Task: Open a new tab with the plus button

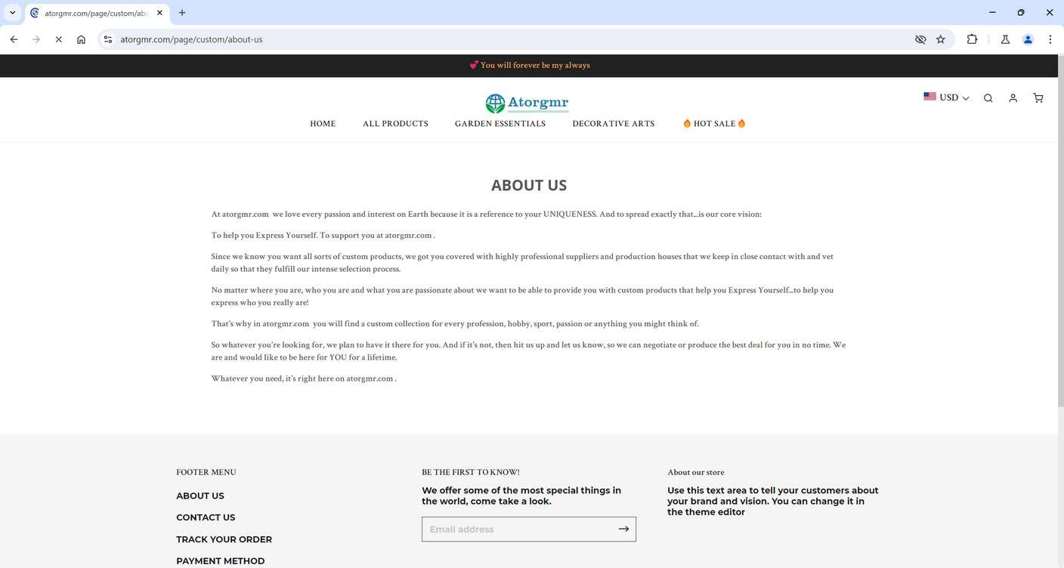Action: (182, 13)
